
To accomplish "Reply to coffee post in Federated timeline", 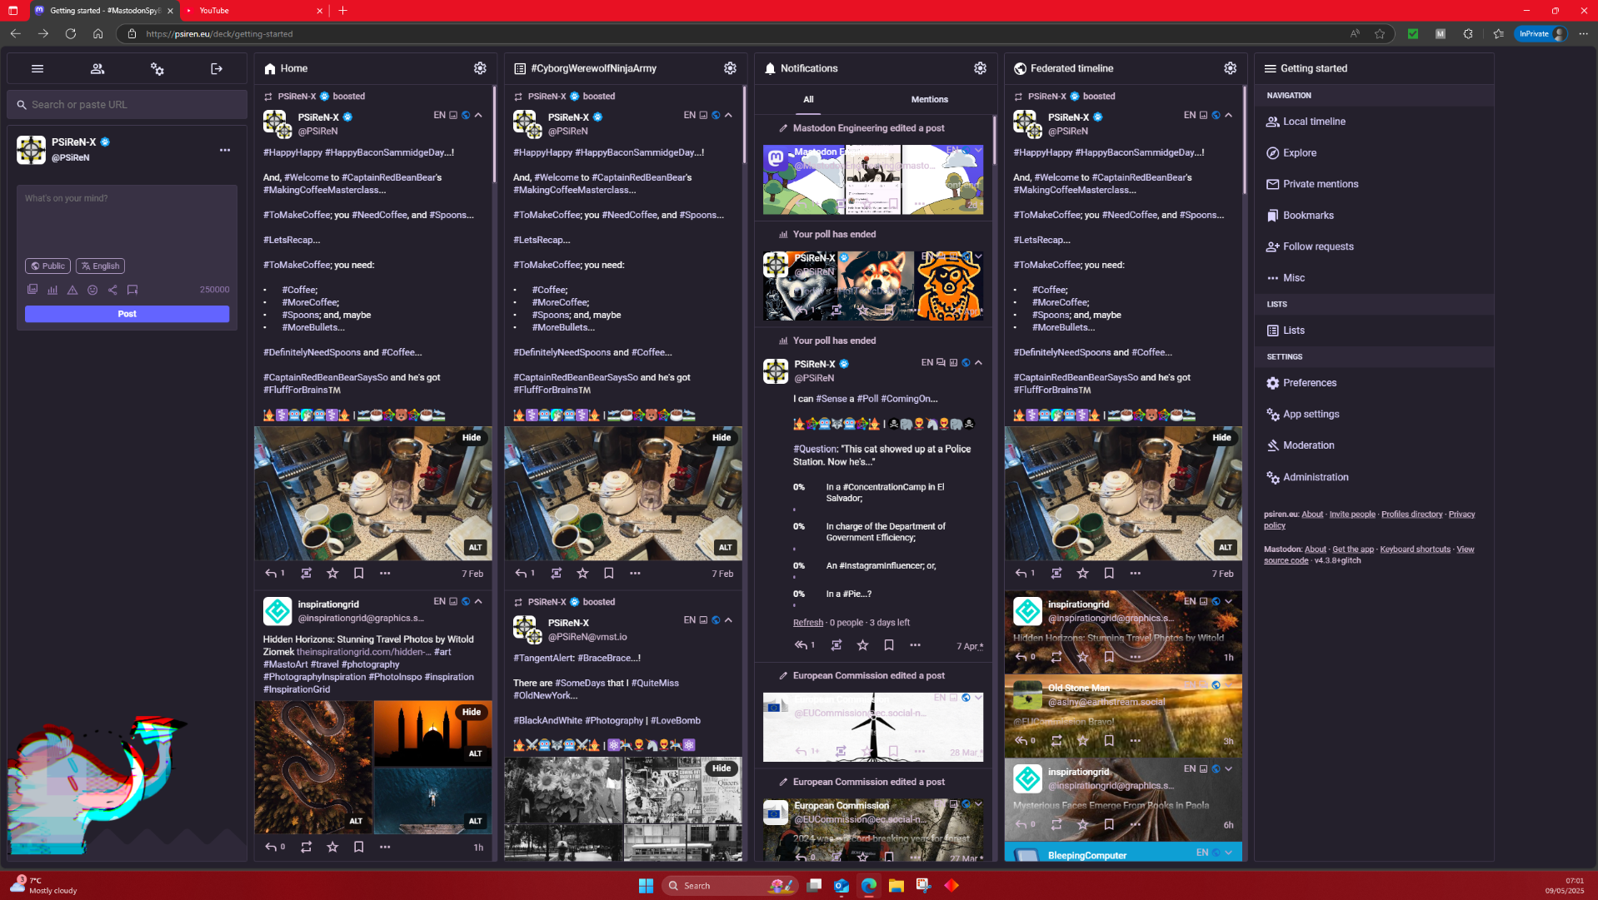I will pos(1021,573).
